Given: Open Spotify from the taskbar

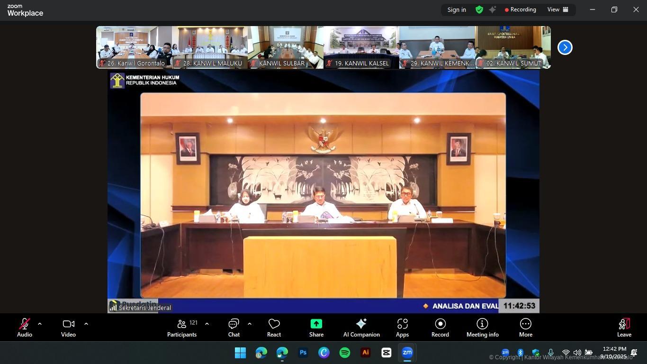Looking at the screenshot, I should tap(345, 353).
